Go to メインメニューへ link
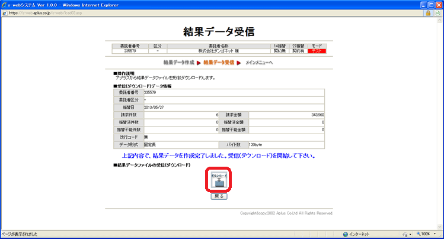Screen dimensions: 444x240 tap(259, 62)
